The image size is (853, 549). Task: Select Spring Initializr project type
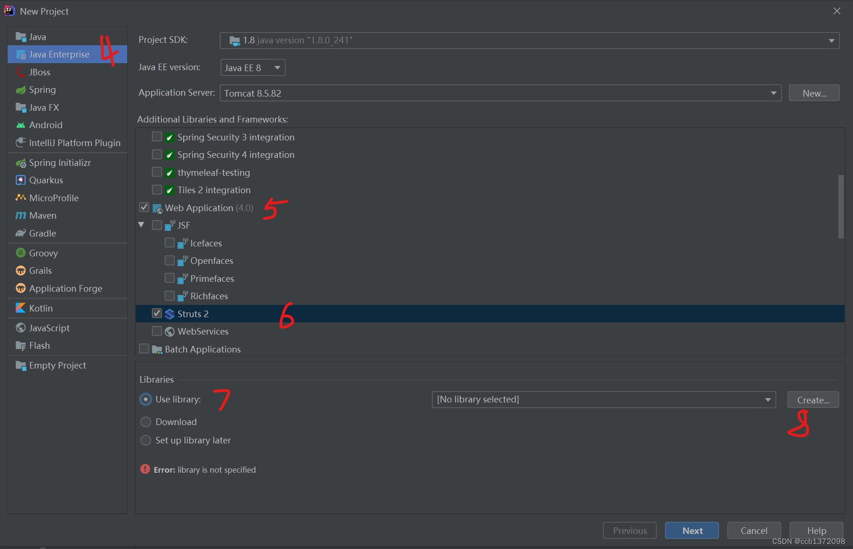(x=67, y=163)
